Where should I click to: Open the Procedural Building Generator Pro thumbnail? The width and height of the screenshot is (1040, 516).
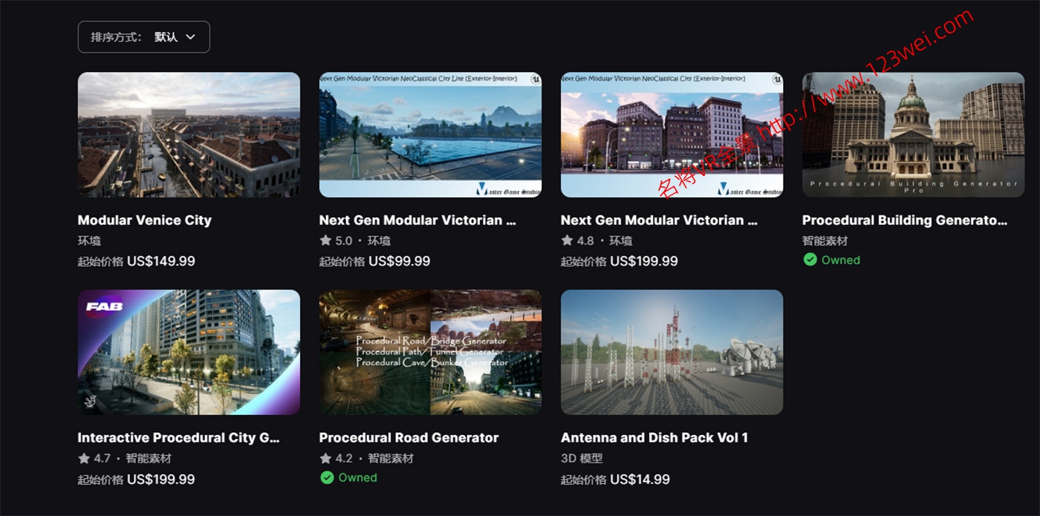click(x=913, y=134)
